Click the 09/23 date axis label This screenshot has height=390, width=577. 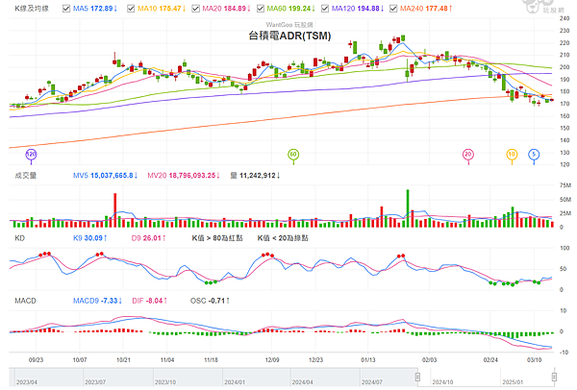point(36,360)
